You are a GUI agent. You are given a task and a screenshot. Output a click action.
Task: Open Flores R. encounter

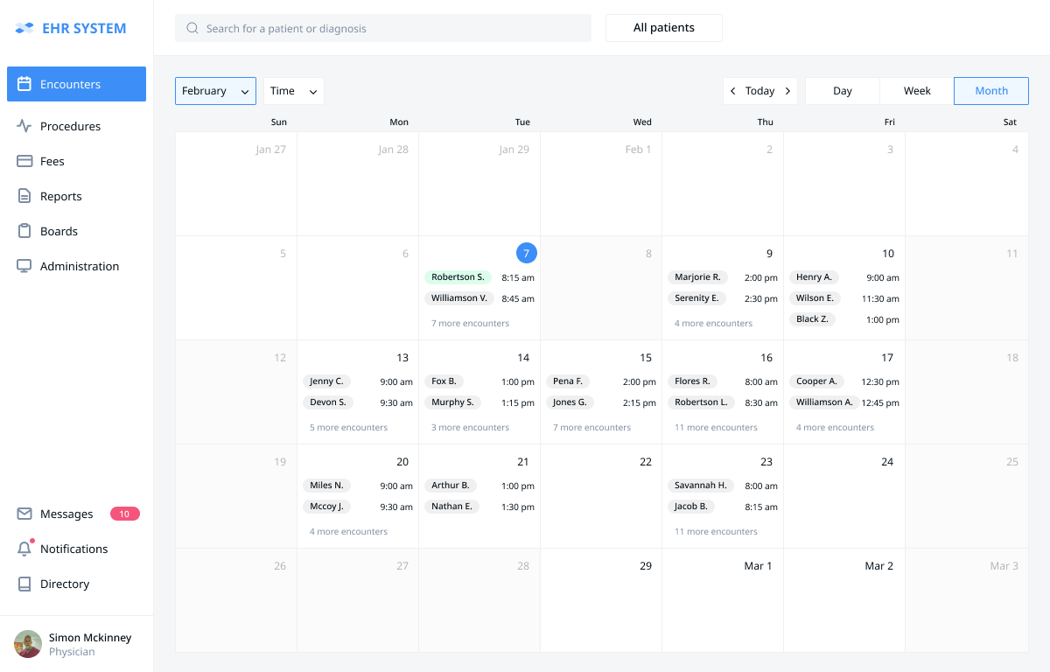point(692,381)
